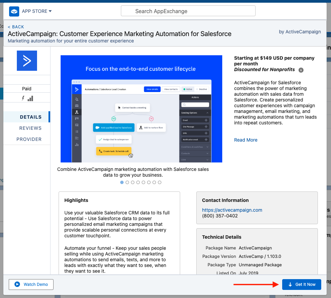Click the app title 'ActiveCampaign: Customer Experience Marketing Automation'
Image resolution: width=331 pixels, height=298 pixels.
tap(120, 34)
